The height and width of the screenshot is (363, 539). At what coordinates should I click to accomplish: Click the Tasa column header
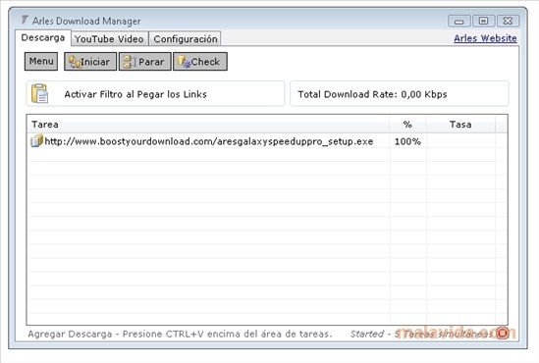click(x=460, y=125)
